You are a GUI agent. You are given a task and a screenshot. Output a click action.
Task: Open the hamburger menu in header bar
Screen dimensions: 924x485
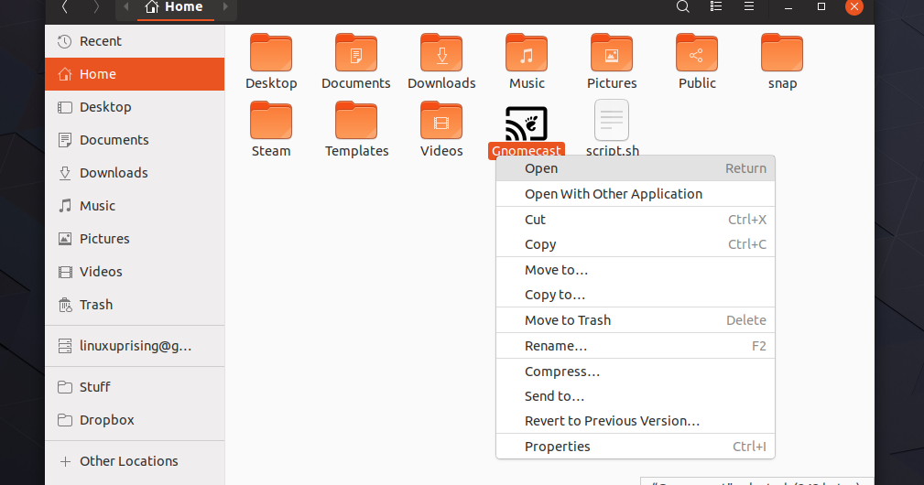[x=749, y=6]
